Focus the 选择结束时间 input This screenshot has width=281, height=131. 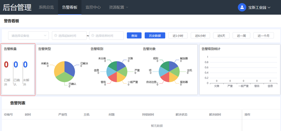(106, 36)
